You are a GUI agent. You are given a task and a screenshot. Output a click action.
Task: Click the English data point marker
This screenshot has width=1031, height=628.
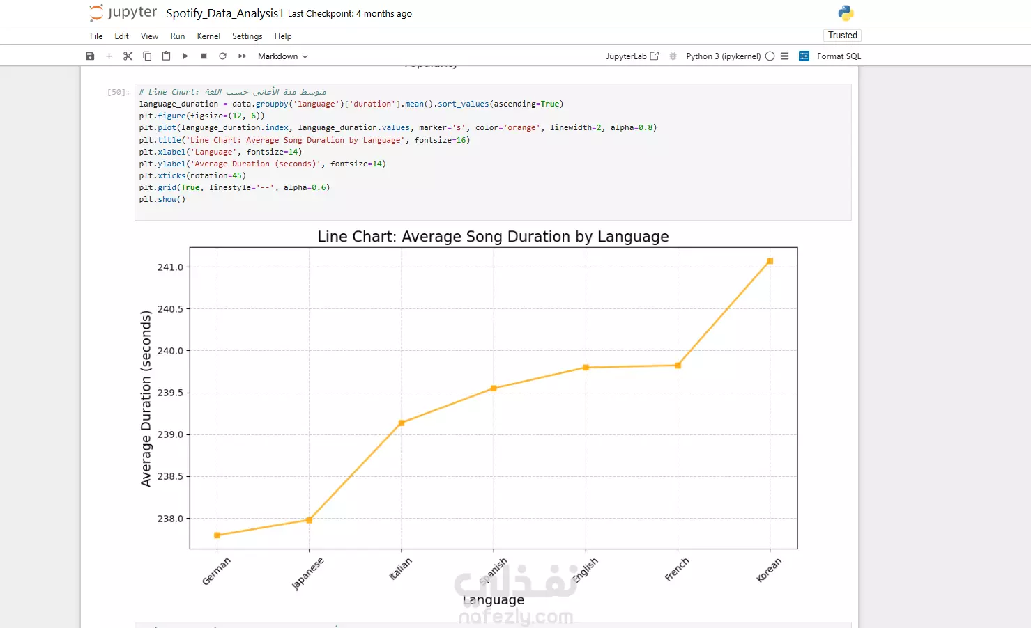click(586, 368)
